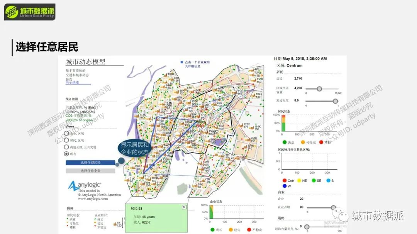417x234 pixels.
Task: Click the date May 9, 2018, 3:36:00 AM
Action: (x=305, y=59)
